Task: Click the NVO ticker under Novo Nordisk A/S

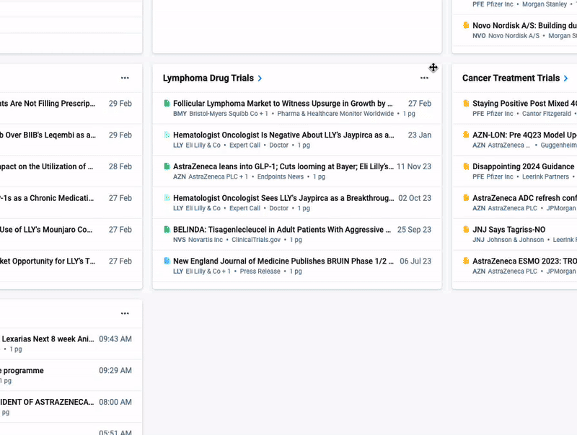Action: pos(479,35)
